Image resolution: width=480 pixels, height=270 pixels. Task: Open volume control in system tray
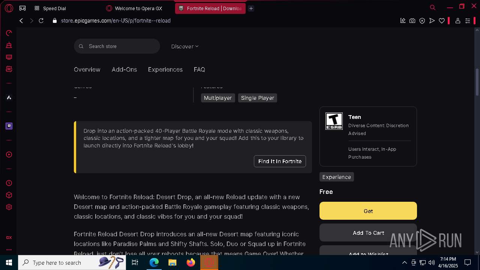(x=432, y=262)
